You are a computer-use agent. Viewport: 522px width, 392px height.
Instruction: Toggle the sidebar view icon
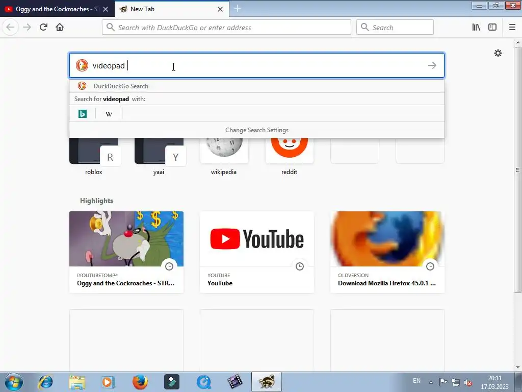click(492, 27)
